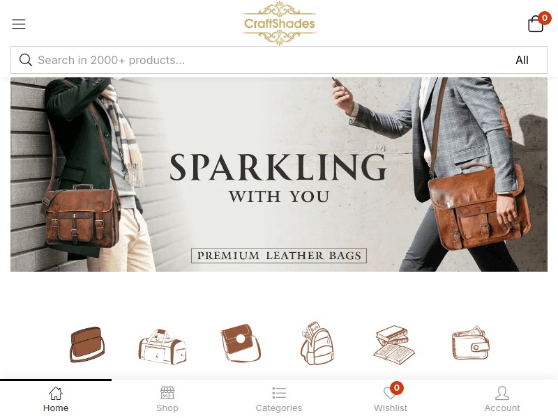Click the CraftShades logo
Screen dimensions: 558x418
(x=279, y=24)
